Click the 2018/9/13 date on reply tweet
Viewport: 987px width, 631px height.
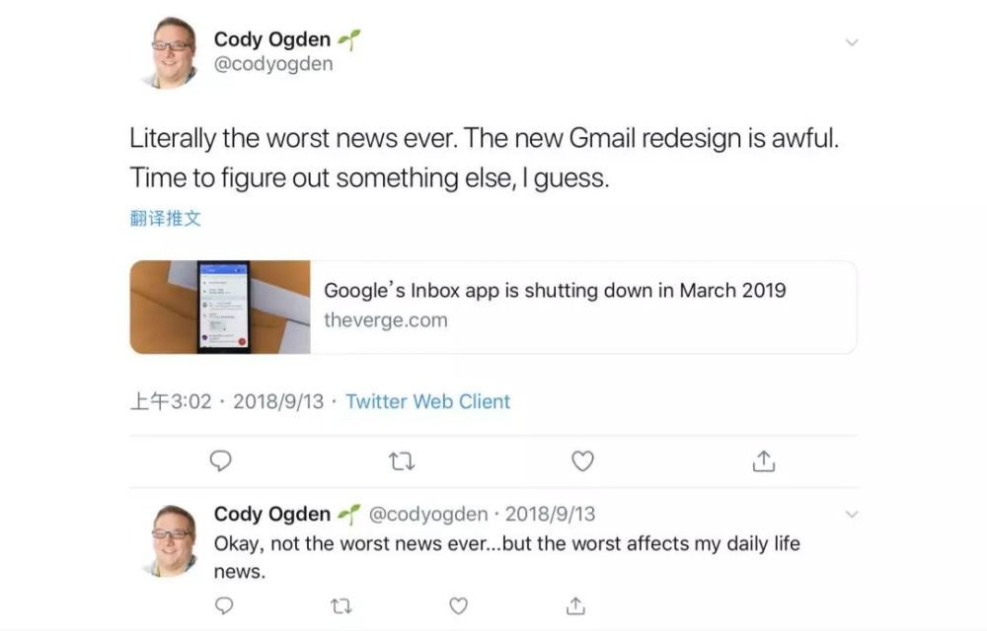550,515
